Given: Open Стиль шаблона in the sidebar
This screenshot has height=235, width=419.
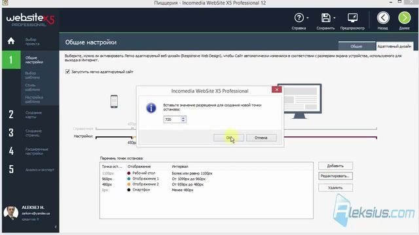Looking at the screenshot, I should click(32, 87).
